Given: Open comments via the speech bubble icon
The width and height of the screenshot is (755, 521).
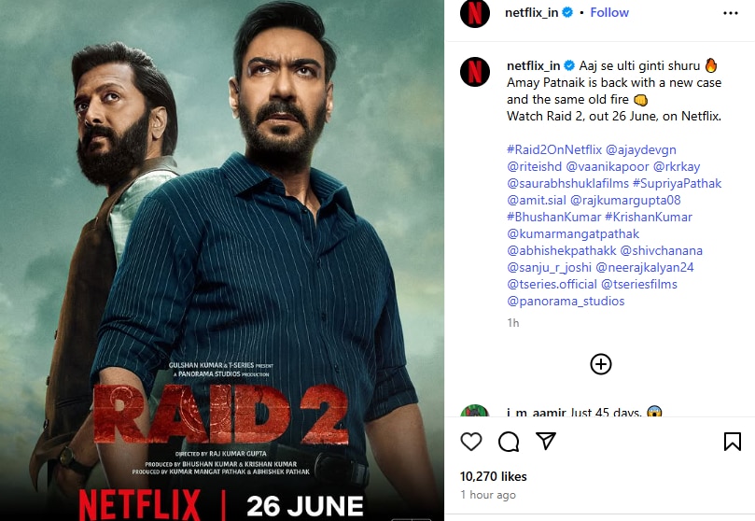Looking at the screenshot, I should [509, 441].
